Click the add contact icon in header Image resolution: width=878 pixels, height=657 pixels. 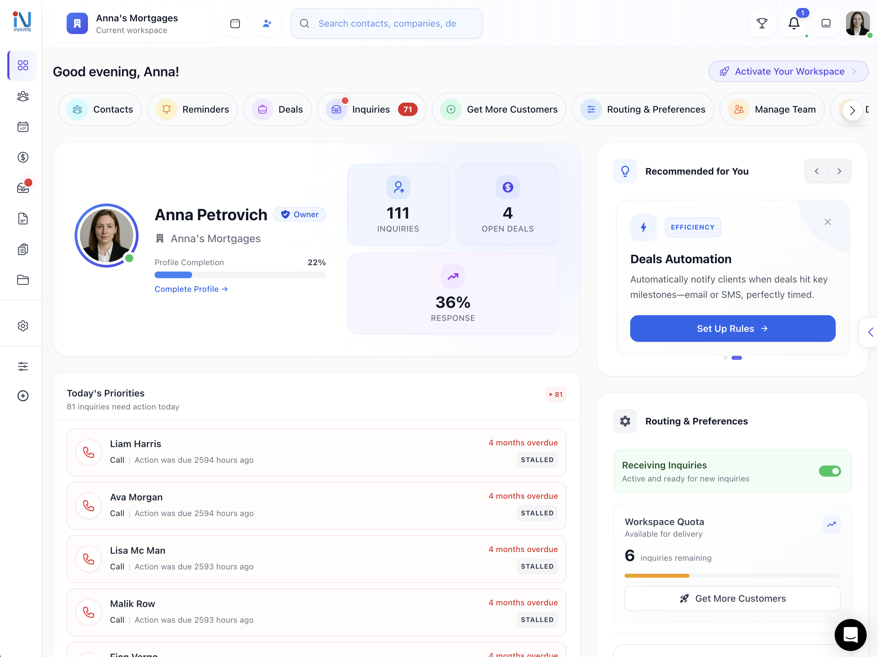(x=267, y=23)
